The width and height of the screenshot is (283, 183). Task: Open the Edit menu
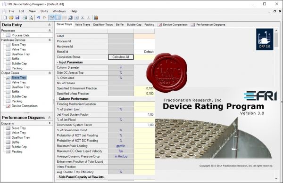[x=21, y=11]
